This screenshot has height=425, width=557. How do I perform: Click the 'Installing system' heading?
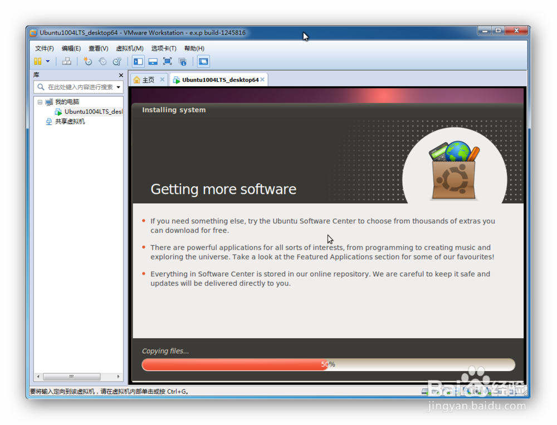pos(174,110)
